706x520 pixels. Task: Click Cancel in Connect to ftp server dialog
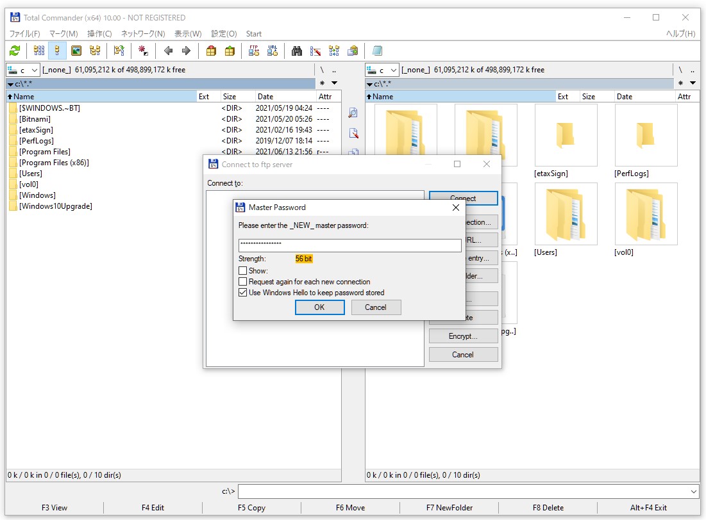[x=463, y=355]
